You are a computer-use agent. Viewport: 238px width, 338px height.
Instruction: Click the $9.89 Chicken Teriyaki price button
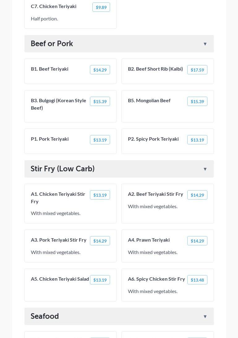point(101,7)
